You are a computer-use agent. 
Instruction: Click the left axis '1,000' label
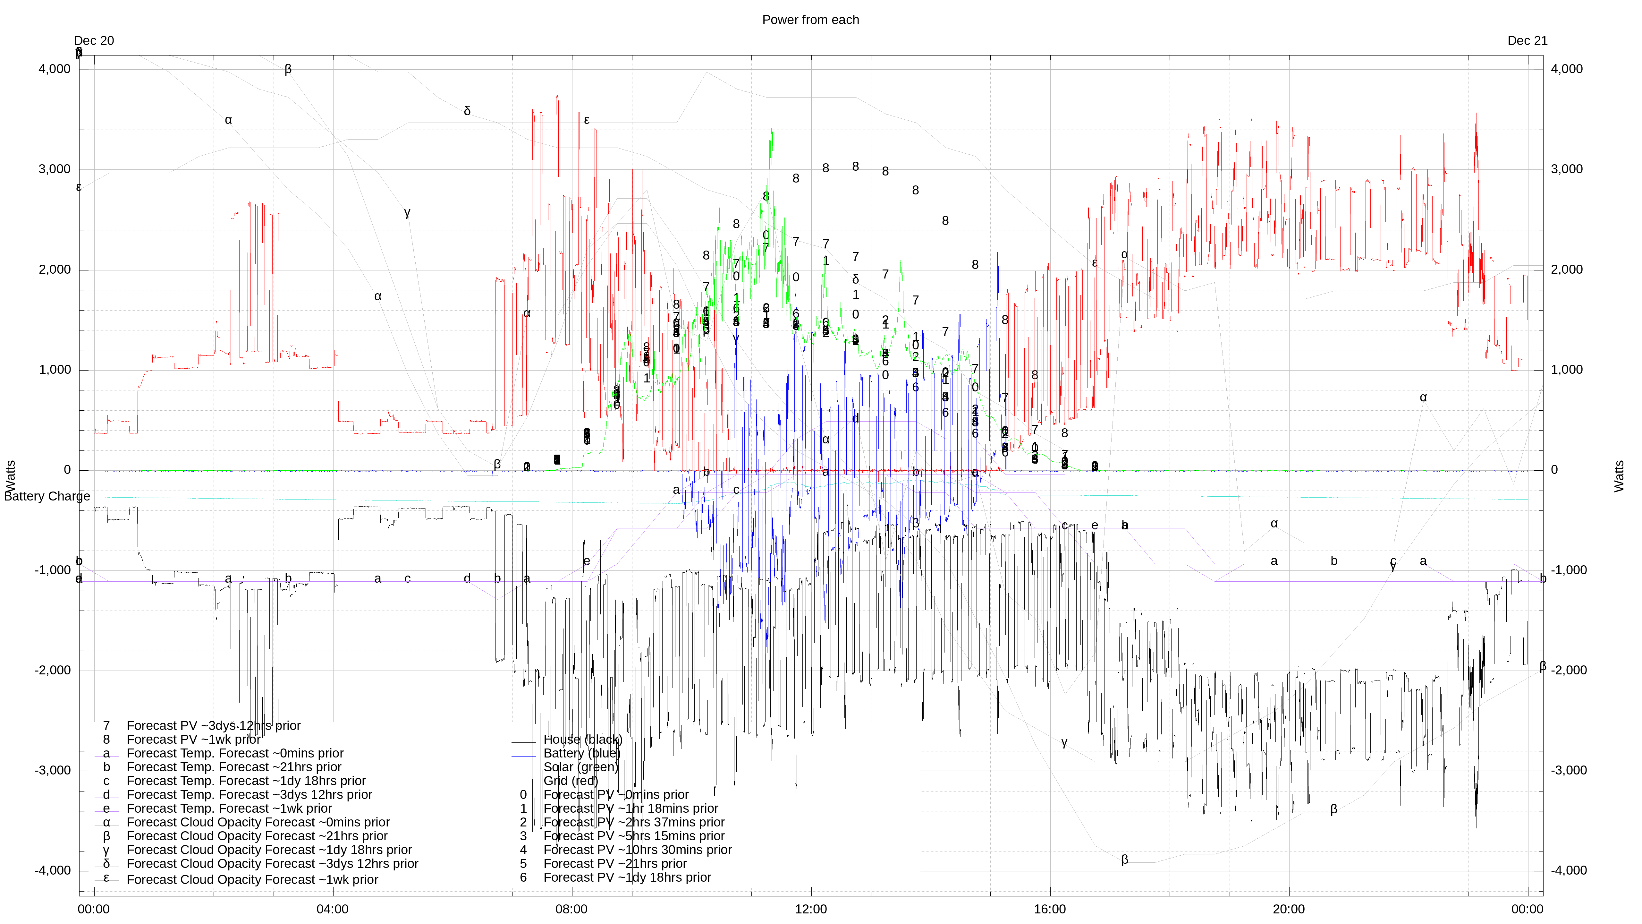[x=55, y=369]
